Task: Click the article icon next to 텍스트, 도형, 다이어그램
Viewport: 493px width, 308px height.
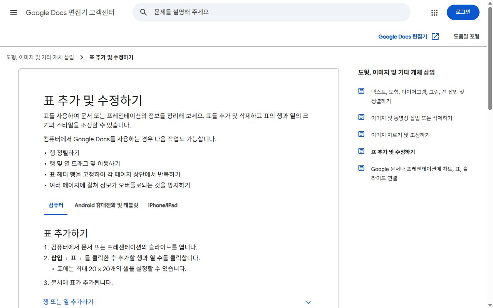Action: 361,91
